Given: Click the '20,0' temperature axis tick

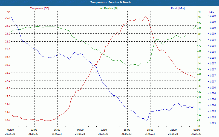Looking at the screenshot, I should (x=8, y=57).
